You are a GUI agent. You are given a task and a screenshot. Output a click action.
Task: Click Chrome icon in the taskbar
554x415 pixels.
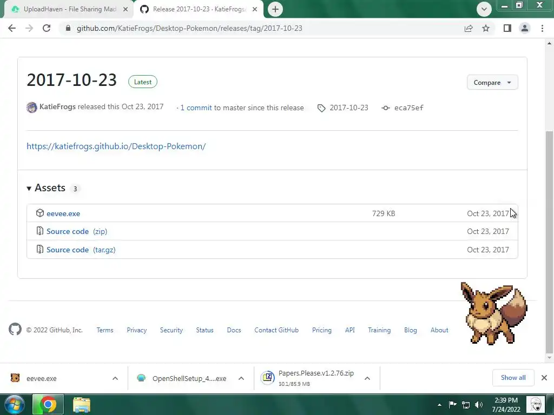tap(48, 404)
